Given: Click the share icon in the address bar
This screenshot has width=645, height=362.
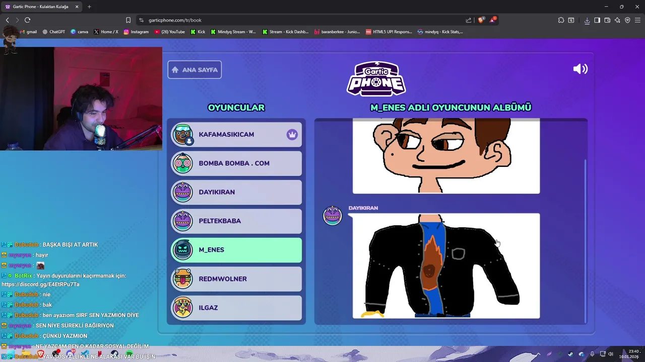Looking at the screenshot, I should [x=469, y=20].
